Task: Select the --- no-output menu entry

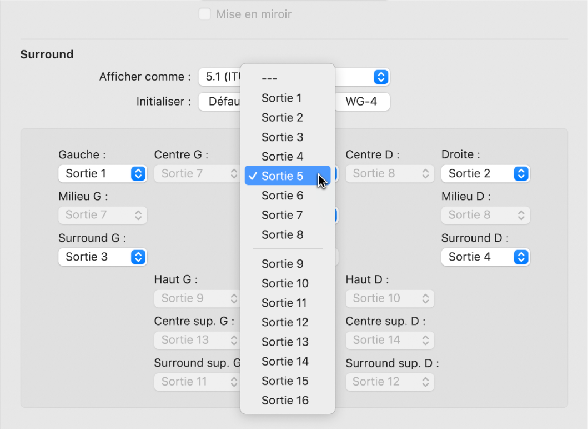Action: (x=269, y=79)
